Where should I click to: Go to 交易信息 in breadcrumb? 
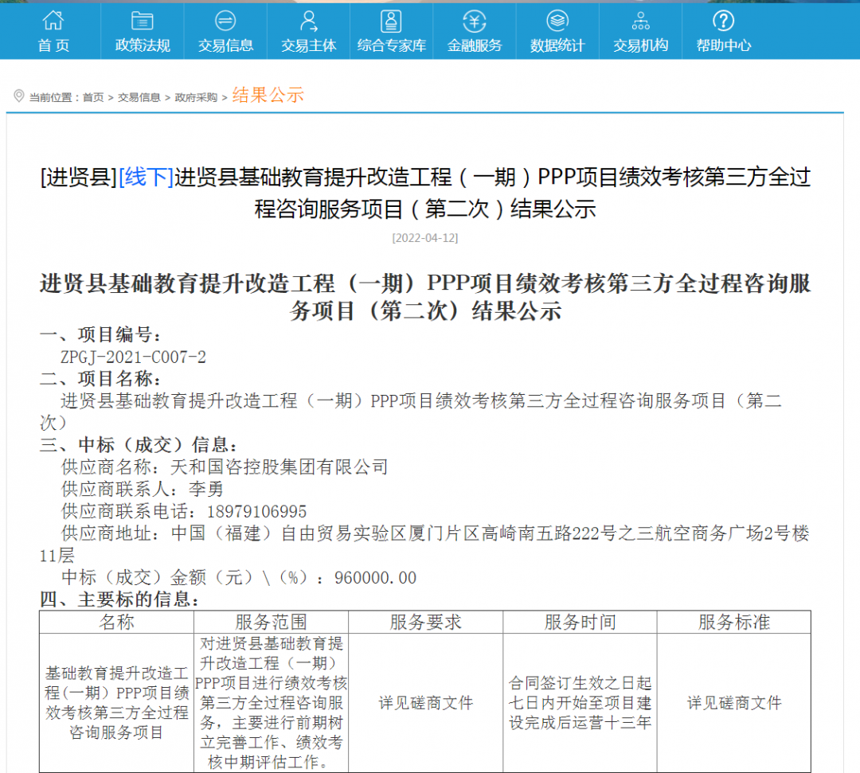point(139,98)
